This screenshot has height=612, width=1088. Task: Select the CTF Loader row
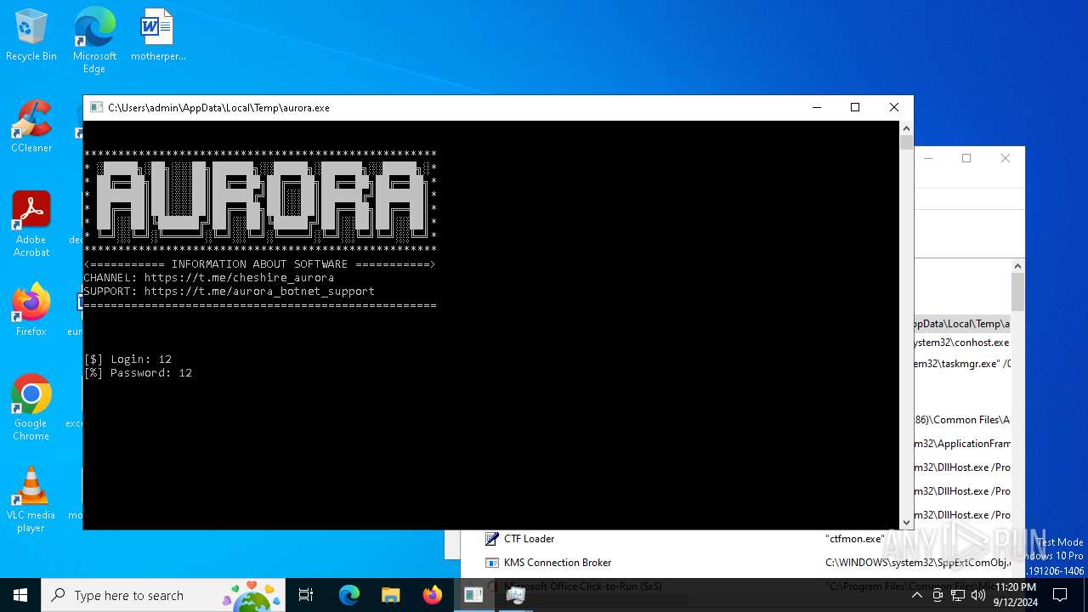click(736, 539)
